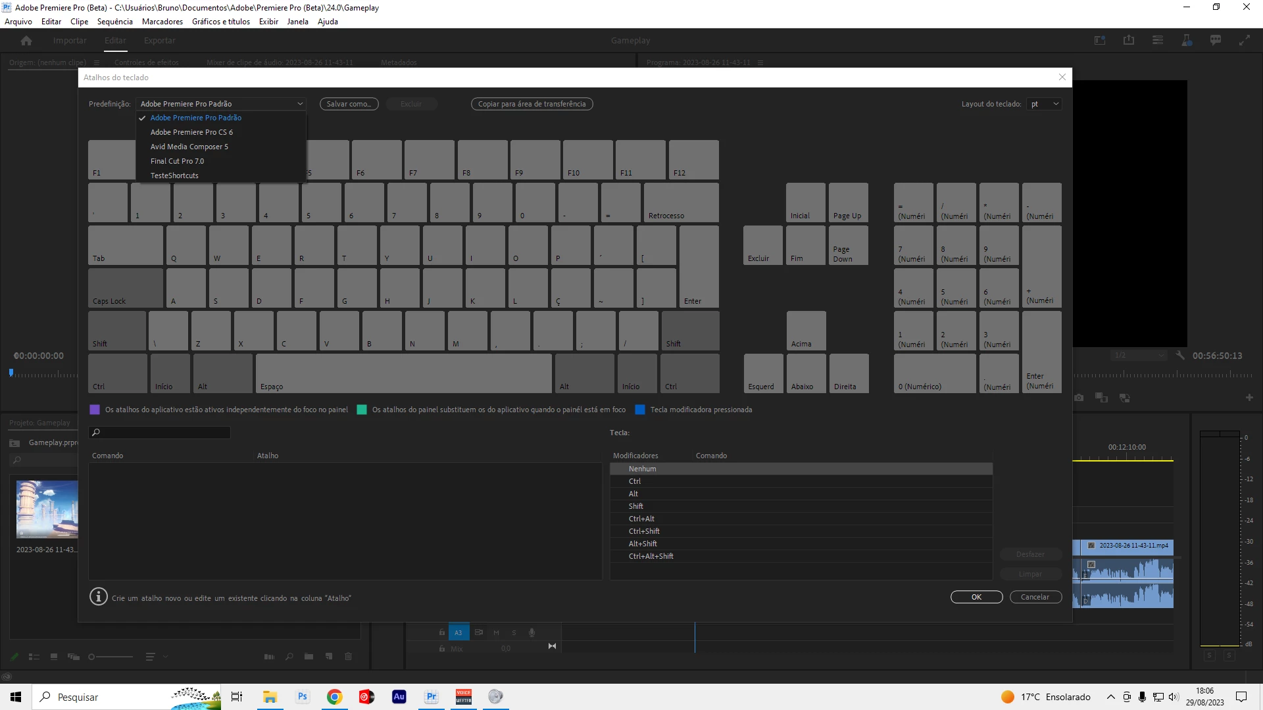
Task: Select the checked Adobe Premiere Pro Padrão preset
Action: tap(195, 118)
